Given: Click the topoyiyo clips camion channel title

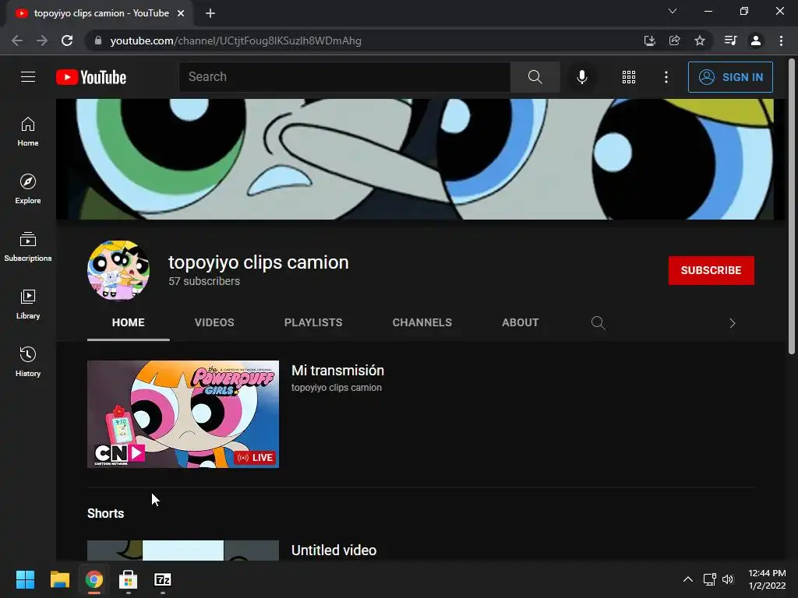Looking at the screenshot, I should (259, 262).
